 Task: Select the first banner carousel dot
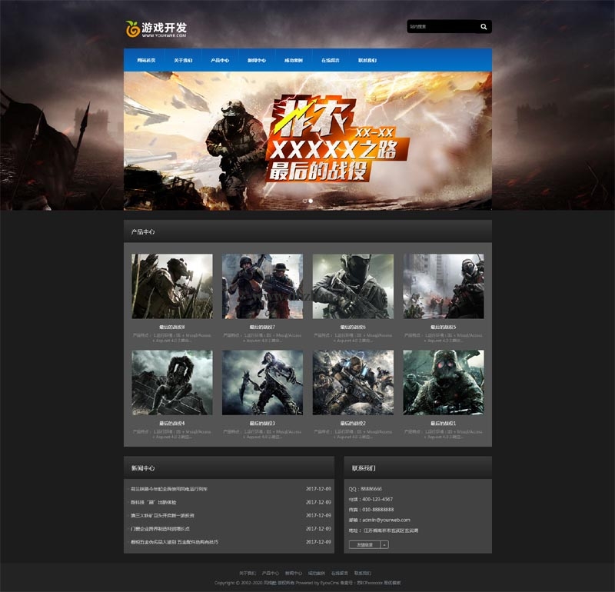tap(304, 201)
